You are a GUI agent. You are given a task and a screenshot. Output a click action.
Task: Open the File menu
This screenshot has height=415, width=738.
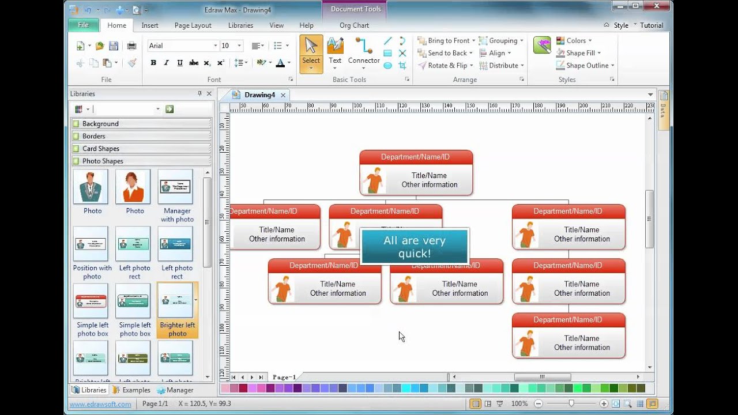(84, 25)
